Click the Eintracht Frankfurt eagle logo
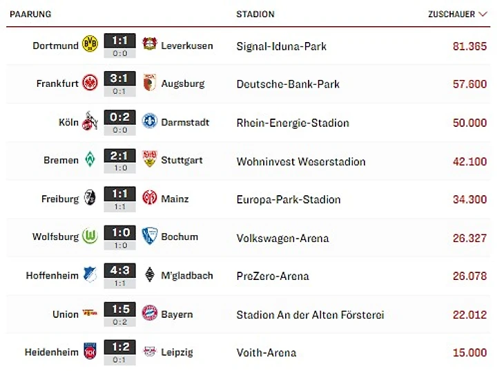 click(90, 83)
